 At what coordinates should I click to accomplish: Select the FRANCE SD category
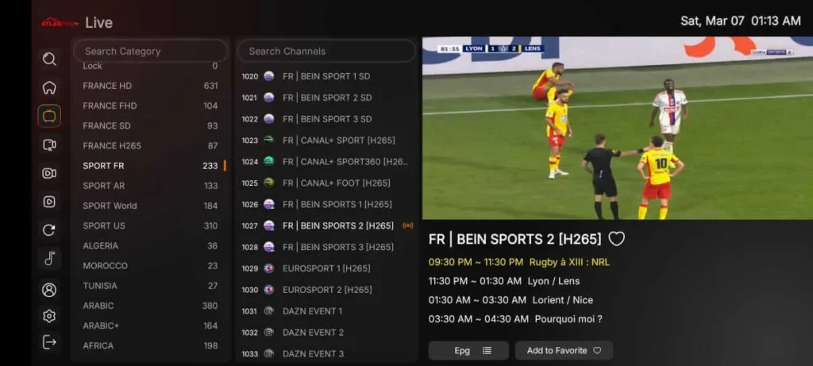click(150, 125)
